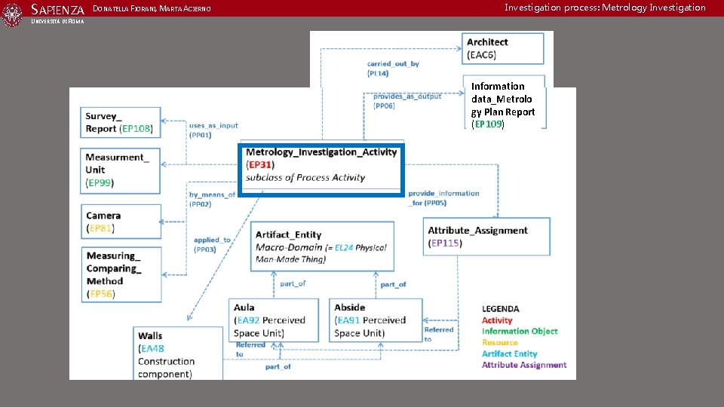Click the purple 'Attribute Assignment' legend entry

pyautogui.click(x=524, y=365)
